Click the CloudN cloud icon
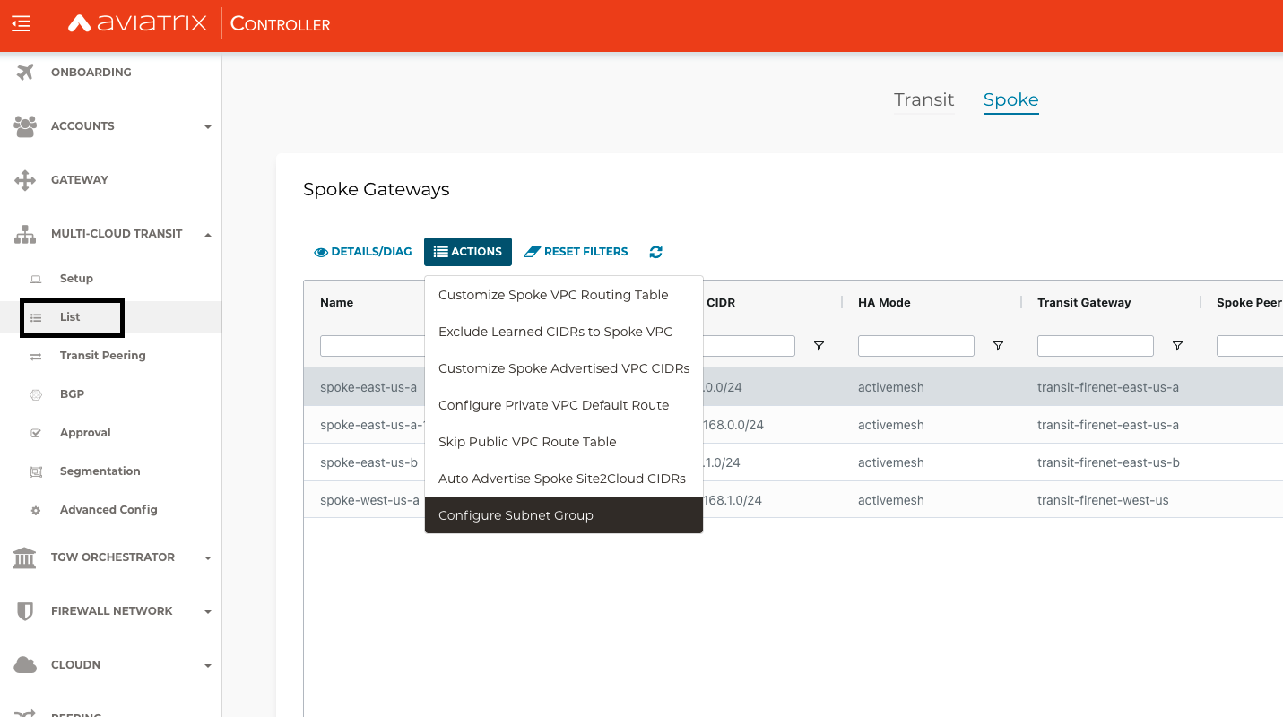 point(24,664)
